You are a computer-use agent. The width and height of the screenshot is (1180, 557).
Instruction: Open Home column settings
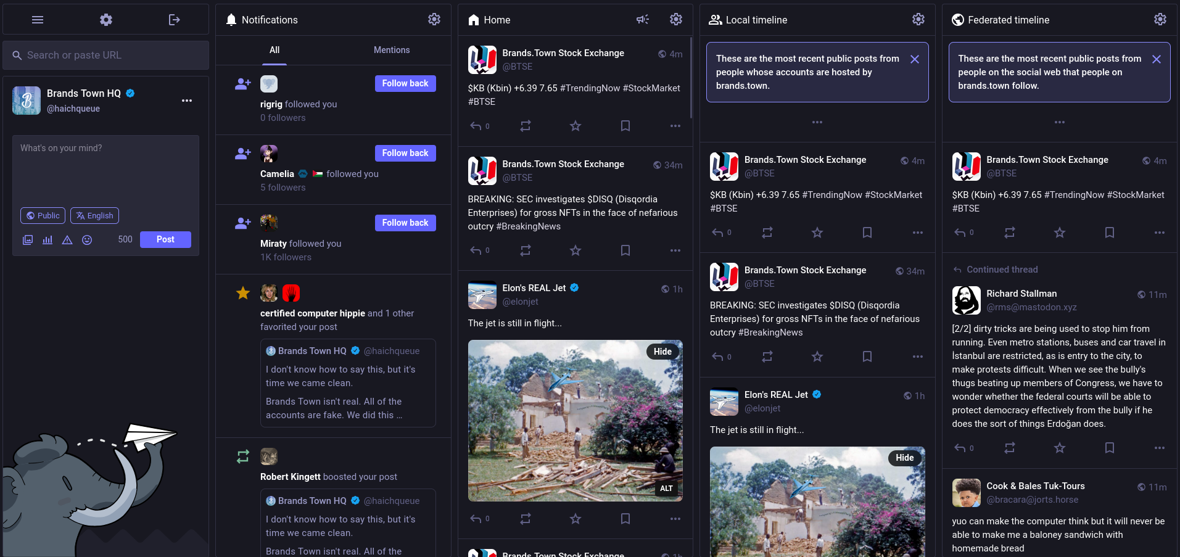coord(676,20)
